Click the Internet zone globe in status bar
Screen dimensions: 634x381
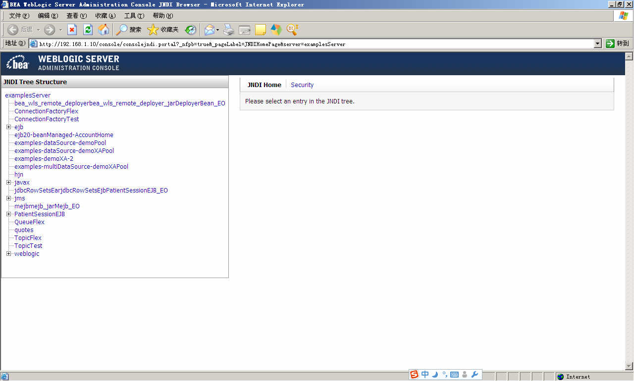pos(560,377)
